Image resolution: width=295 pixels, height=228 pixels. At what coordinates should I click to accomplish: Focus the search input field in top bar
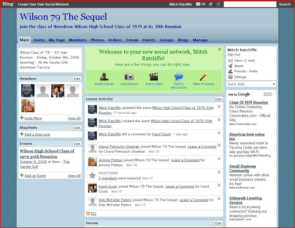pos(250,4)
